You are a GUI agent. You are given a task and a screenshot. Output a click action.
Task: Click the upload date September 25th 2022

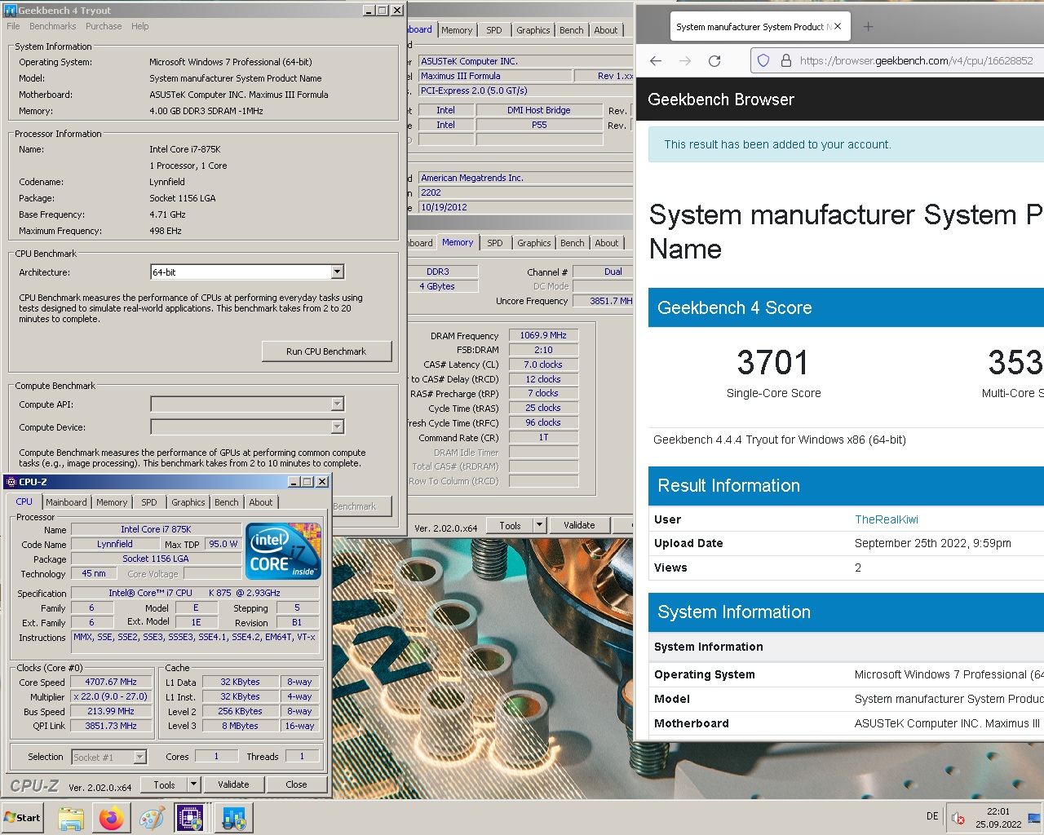933,543
